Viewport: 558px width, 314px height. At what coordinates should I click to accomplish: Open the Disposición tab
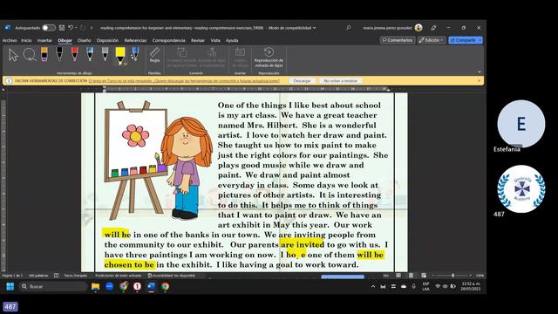click(x=107, y=40)
